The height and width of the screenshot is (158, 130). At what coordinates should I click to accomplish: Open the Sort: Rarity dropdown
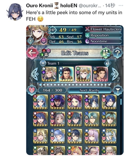tap(89, 90)
